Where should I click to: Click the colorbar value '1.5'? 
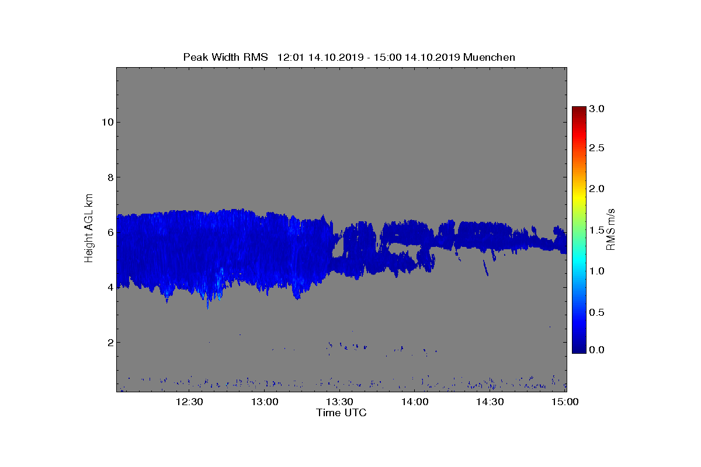tap(597, 231)
